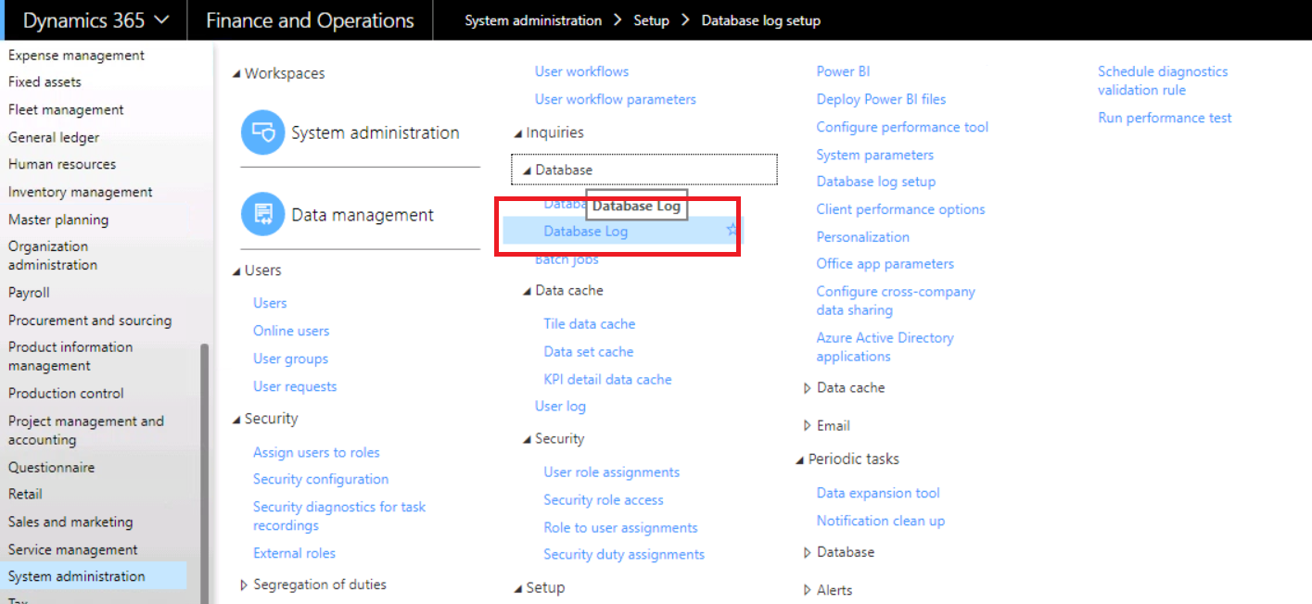
Task: Click the System administration workspace icon
Action: tap(262, 132)
